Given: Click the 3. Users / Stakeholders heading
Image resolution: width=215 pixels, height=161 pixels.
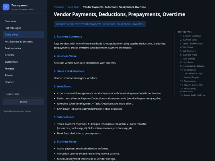Looking at the screenshot, I should click(69, 71).
